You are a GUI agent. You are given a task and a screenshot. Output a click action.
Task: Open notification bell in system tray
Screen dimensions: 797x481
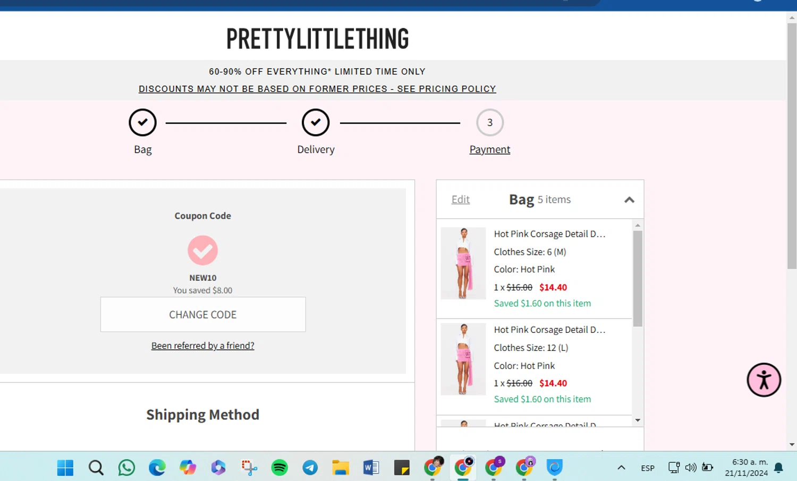coord(778,468)
